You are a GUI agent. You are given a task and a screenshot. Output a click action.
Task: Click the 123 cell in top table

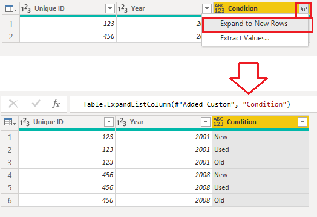pos(68,24)
